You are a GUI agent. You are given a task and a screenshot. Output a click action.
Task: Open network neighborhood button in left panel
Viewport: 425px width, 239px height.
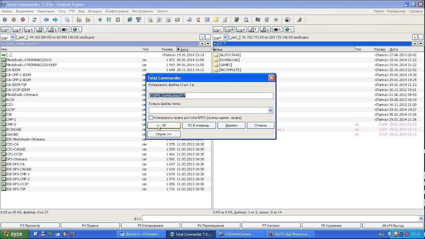coord(76,30)
